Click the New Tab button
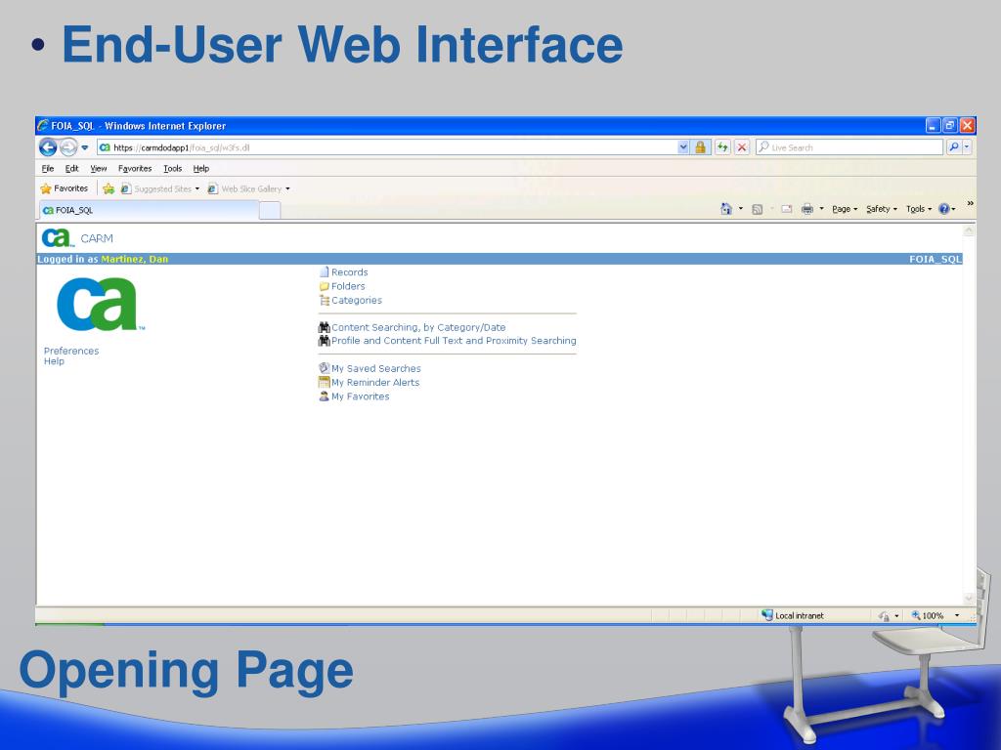This screenshot has width=1001, height=750. click(270, 210)
